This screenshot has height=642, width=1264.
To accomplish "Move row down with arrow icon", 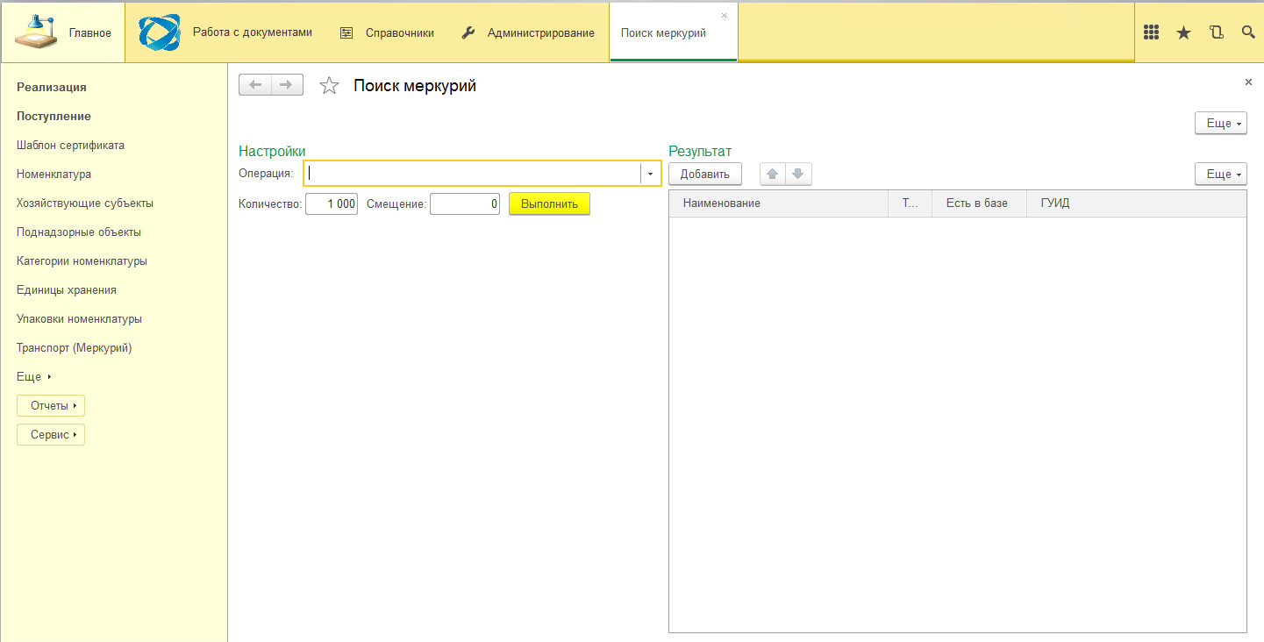I will point(798,174).
